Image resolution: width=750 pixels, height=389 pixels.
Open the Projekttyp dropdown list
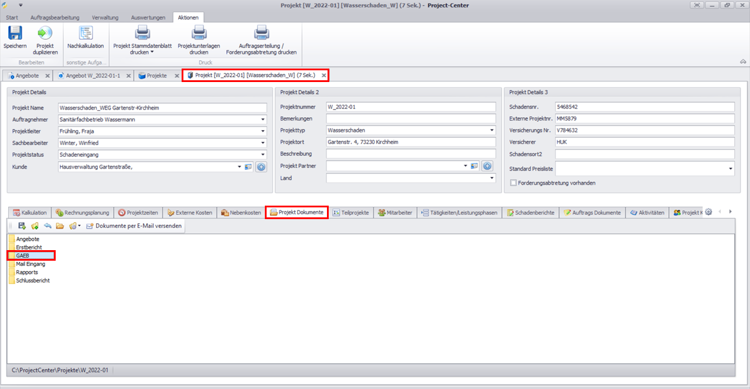point(492,131)
